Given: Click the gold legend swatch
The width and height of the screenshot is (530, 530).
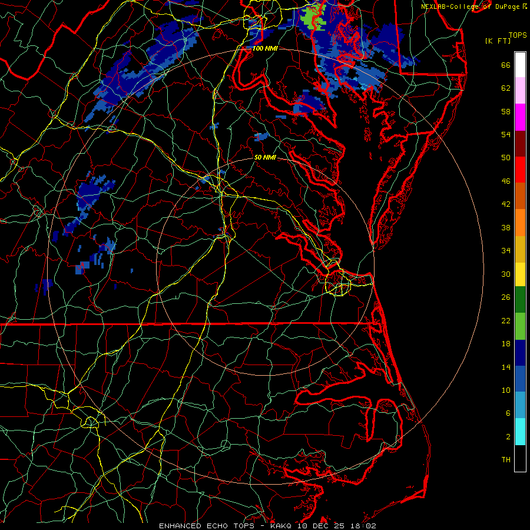Looking at the screenshot, I should 520,249.
